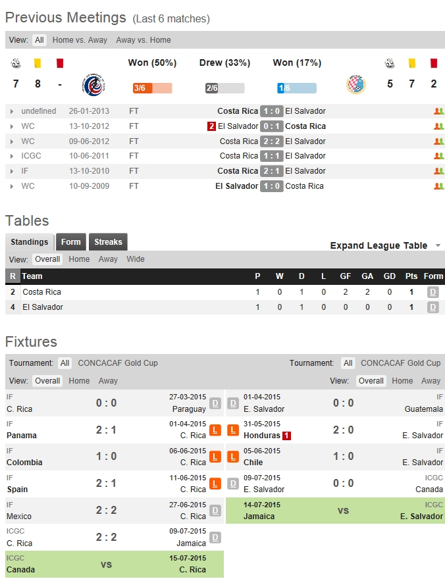This screenshot has width=445, height=579.
Task: Click the L form badge beside Honduras
Action: click(x=233, y=430)
